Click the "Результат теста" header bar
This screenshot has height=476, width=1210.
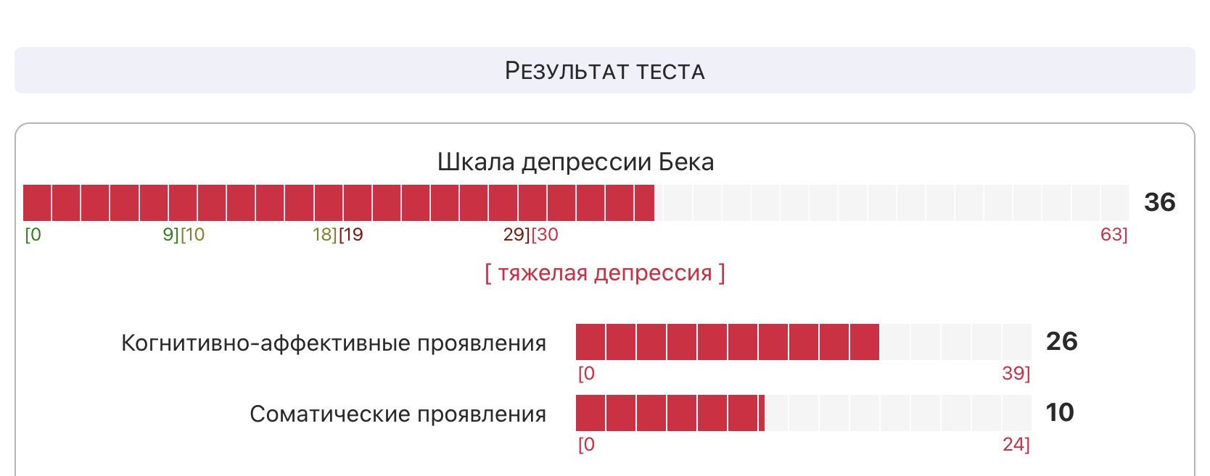click(604, 70)
